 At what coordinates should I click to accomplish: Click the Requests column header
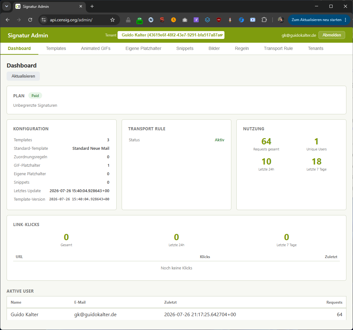click(334, 302)
